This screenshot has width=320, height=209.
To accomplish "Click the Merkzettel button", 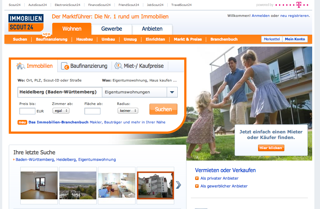I will point(272,39).
